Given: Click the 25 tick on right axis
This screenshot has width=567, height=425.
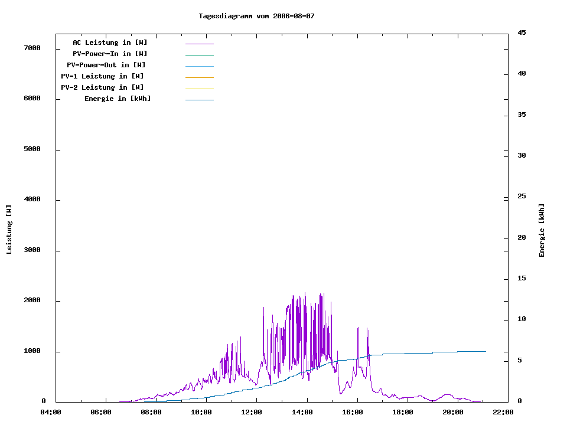Looking at the screenshot, I should [x=522, y=196].
